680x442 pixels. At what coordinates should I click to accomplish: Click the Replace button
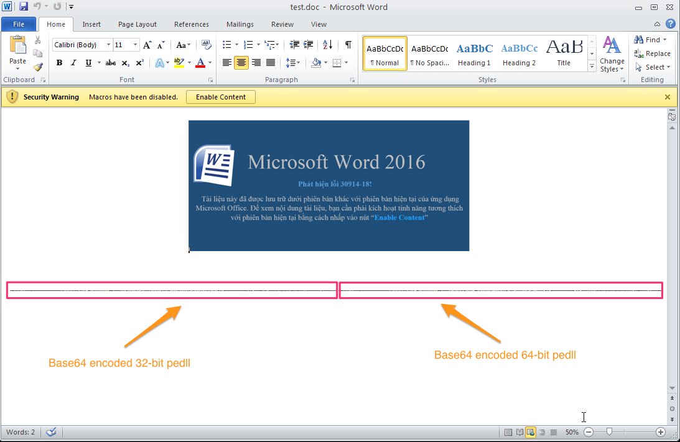point(652,53)
